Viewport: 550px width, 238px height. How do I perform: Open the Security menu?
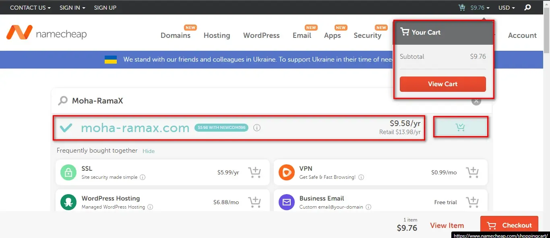tap(367, 35)
